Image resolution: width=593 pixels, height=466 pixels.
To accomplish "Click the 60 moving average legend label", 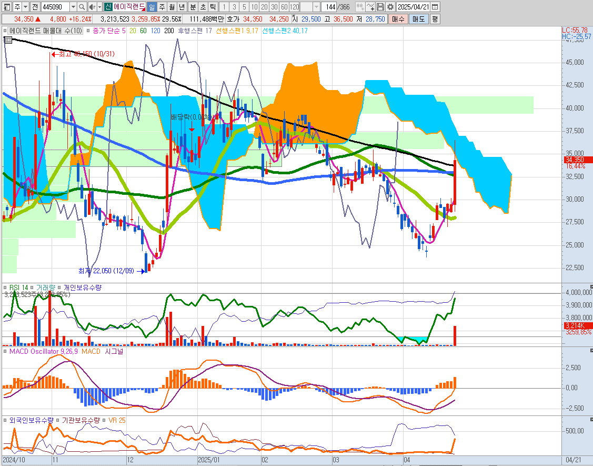I will [x=143, y=31].
